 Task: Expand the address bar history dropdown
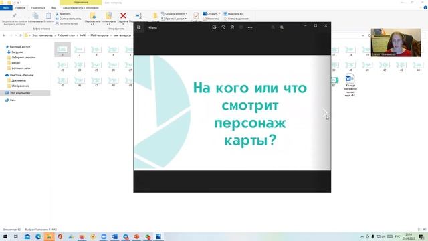click(x=362, y=35)
